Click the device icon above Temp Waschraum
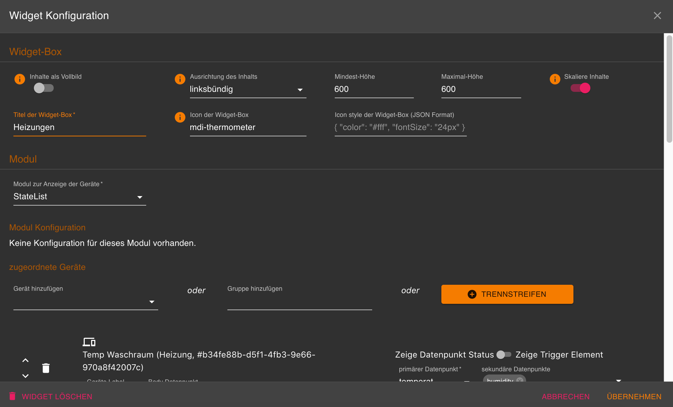 [89, 342]
